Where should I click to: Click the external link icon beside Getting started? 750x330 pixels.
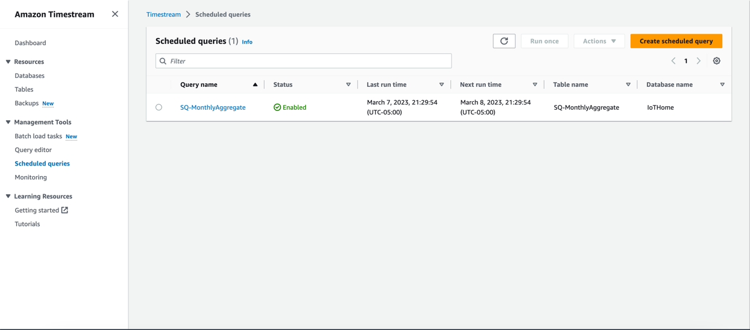[x=65, y=210]
